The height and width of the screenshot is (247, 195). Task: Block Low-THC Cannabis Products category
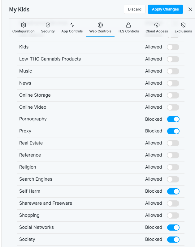pos(173,59)
